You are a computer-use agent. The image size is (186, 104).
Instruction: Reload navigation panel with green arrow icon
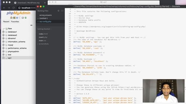click(x=26, y=18)
